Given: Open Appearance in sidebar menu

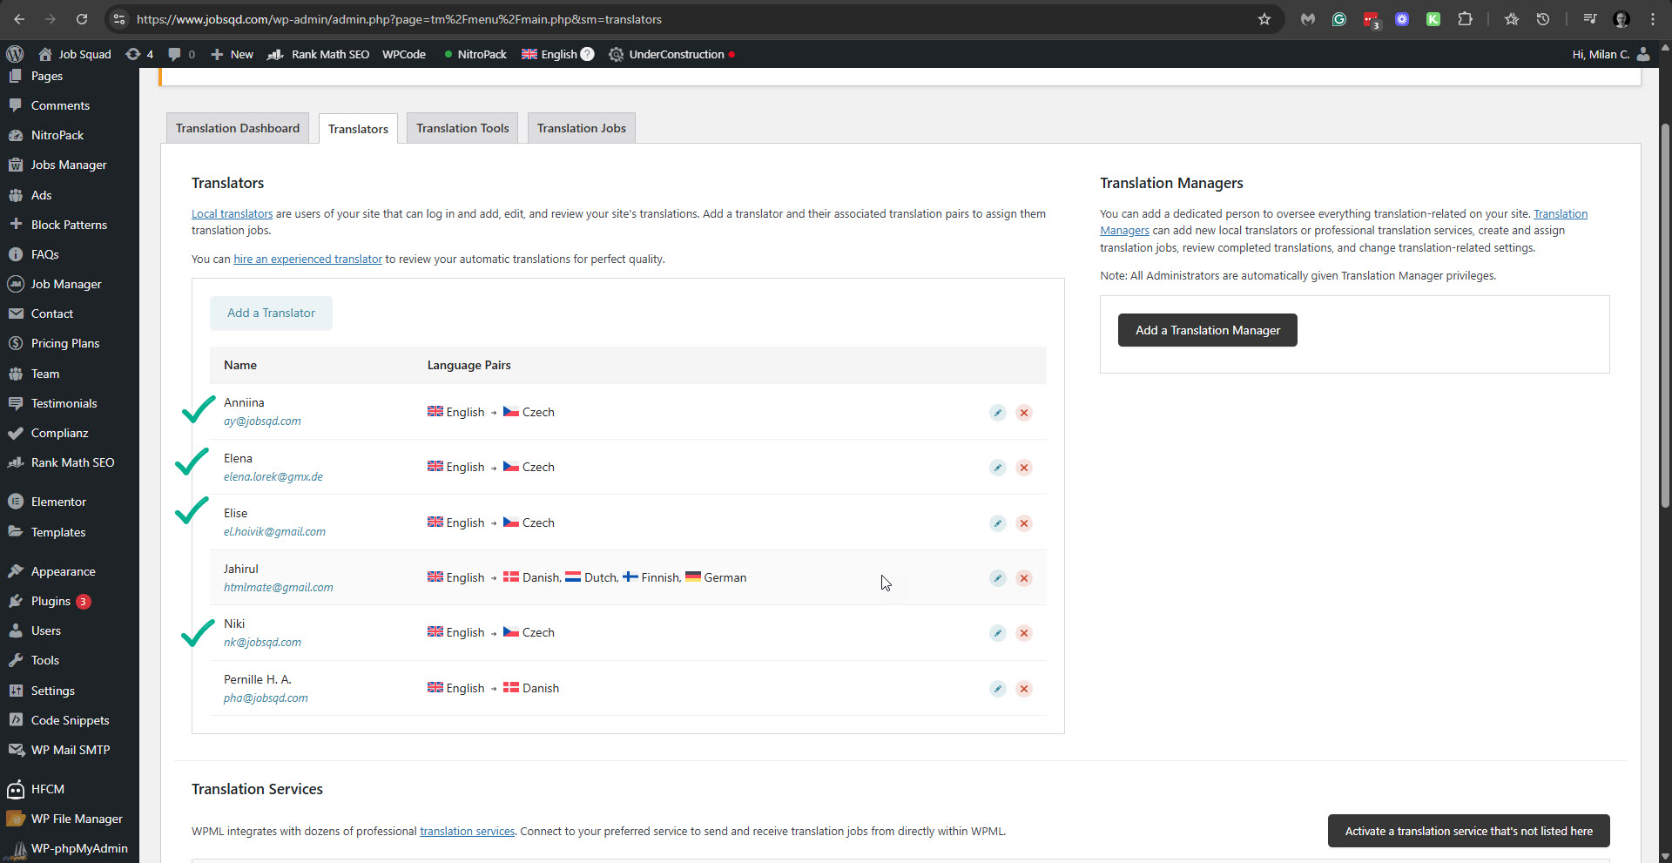Looking at the screenshot, I should [63, 571].
